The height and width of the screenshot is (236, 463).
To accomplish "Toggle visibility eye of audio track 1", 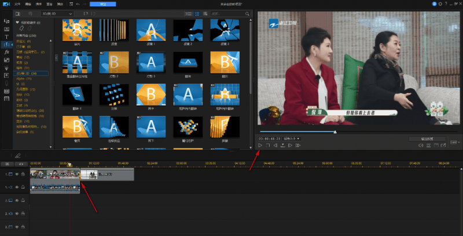I will [17, 188].
